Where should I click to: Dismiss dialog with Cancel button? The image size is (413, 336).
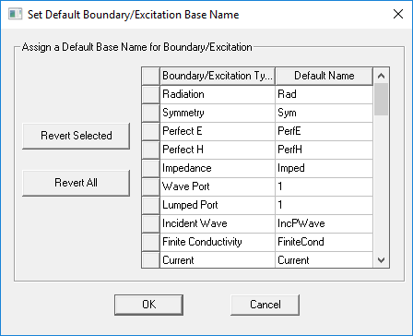click(x=265, y=305)
